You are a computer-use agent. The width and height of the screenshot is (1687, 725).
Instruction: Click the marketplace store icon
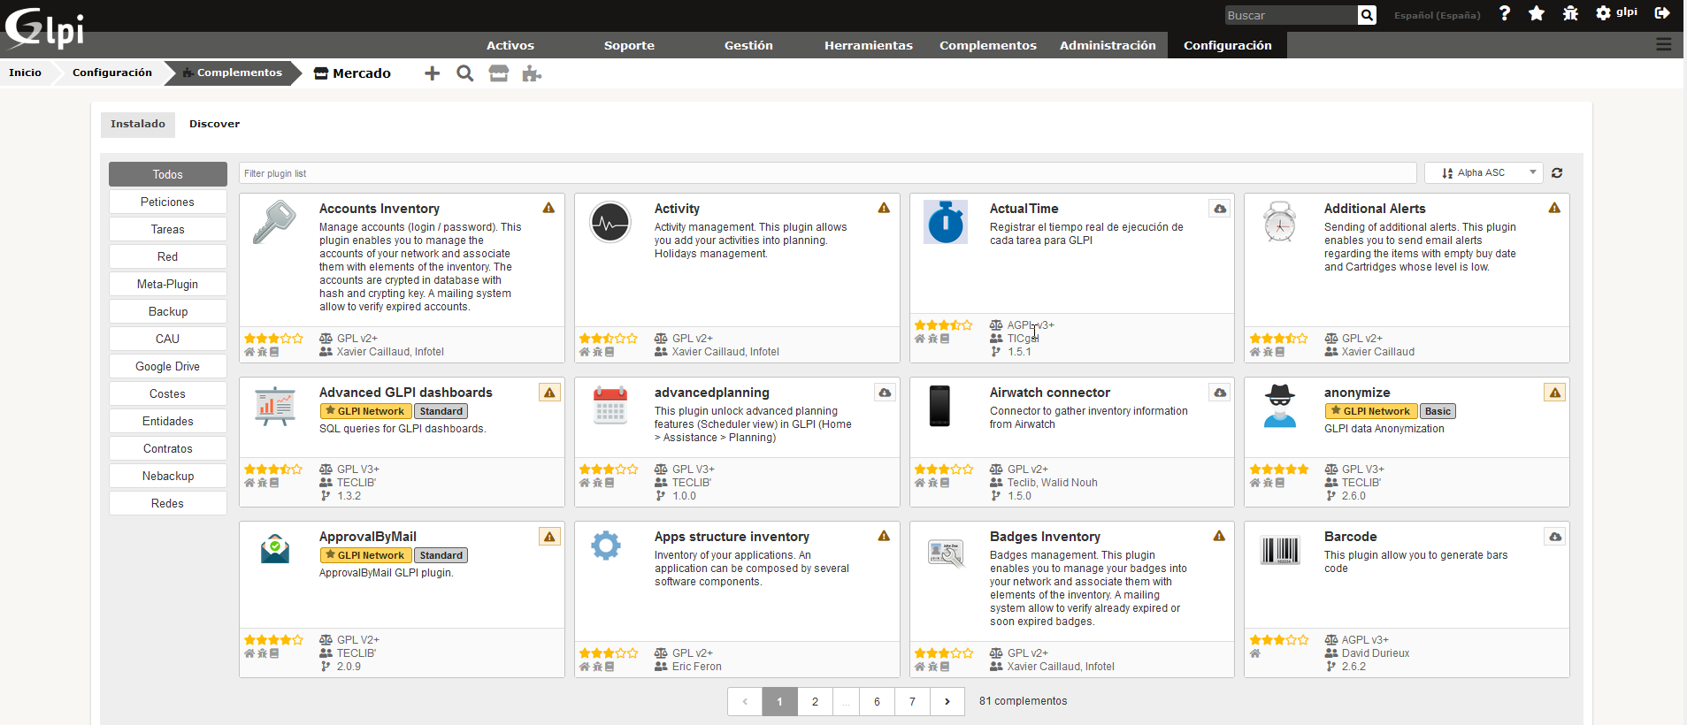pyautogui.click(x=499, y=73)
